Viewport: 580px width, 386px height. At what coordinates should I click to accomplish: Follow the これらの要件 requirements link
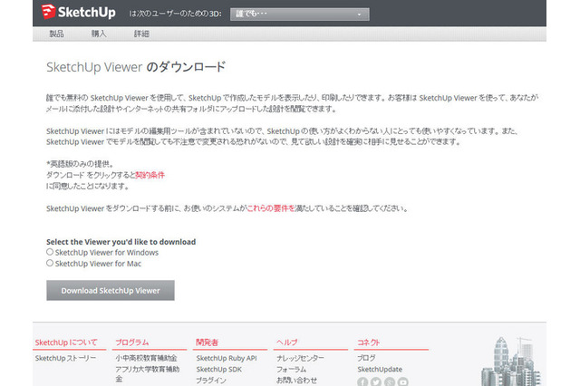[273, 207]
